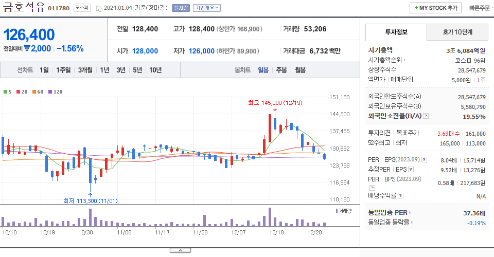Open 동일업종 등락률 link
494x257 pixels.
[391, 223]
